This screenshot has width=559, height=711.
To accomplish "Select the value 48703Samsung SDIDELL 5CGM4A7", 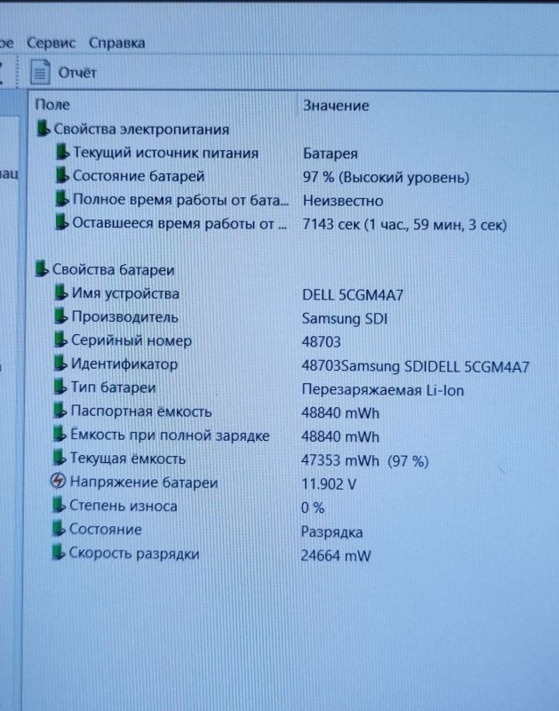I will point(415,366).
